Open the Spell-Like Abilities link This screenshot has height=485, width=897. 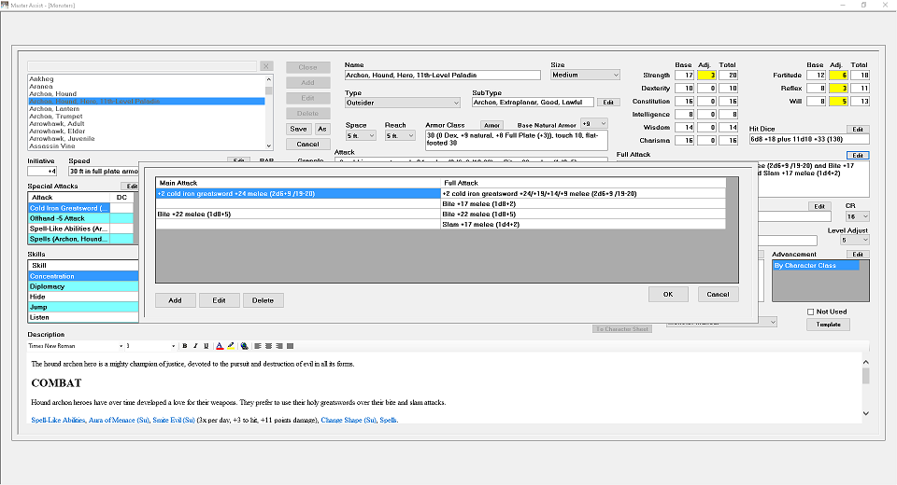58,420
